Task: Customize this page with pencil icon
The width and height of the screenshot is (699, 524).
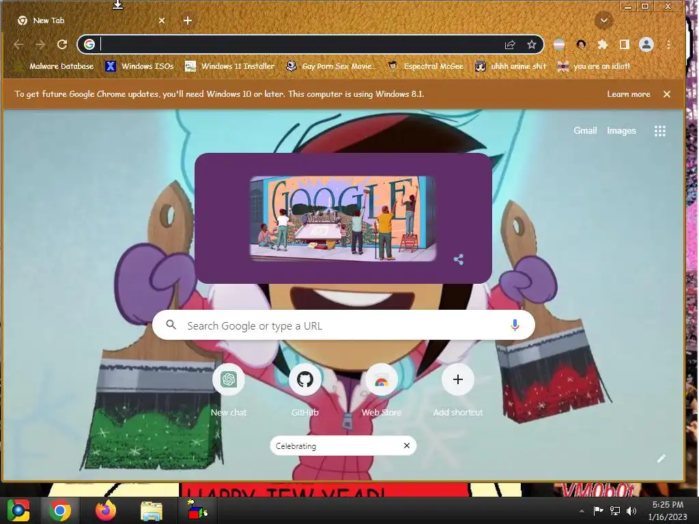Action: pos(661,458)
